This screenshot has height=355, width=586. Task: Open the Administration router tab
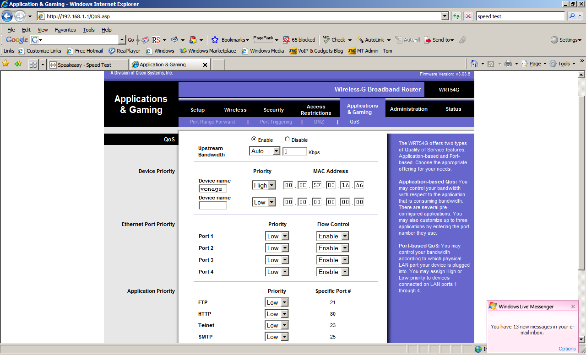(408, 109)
